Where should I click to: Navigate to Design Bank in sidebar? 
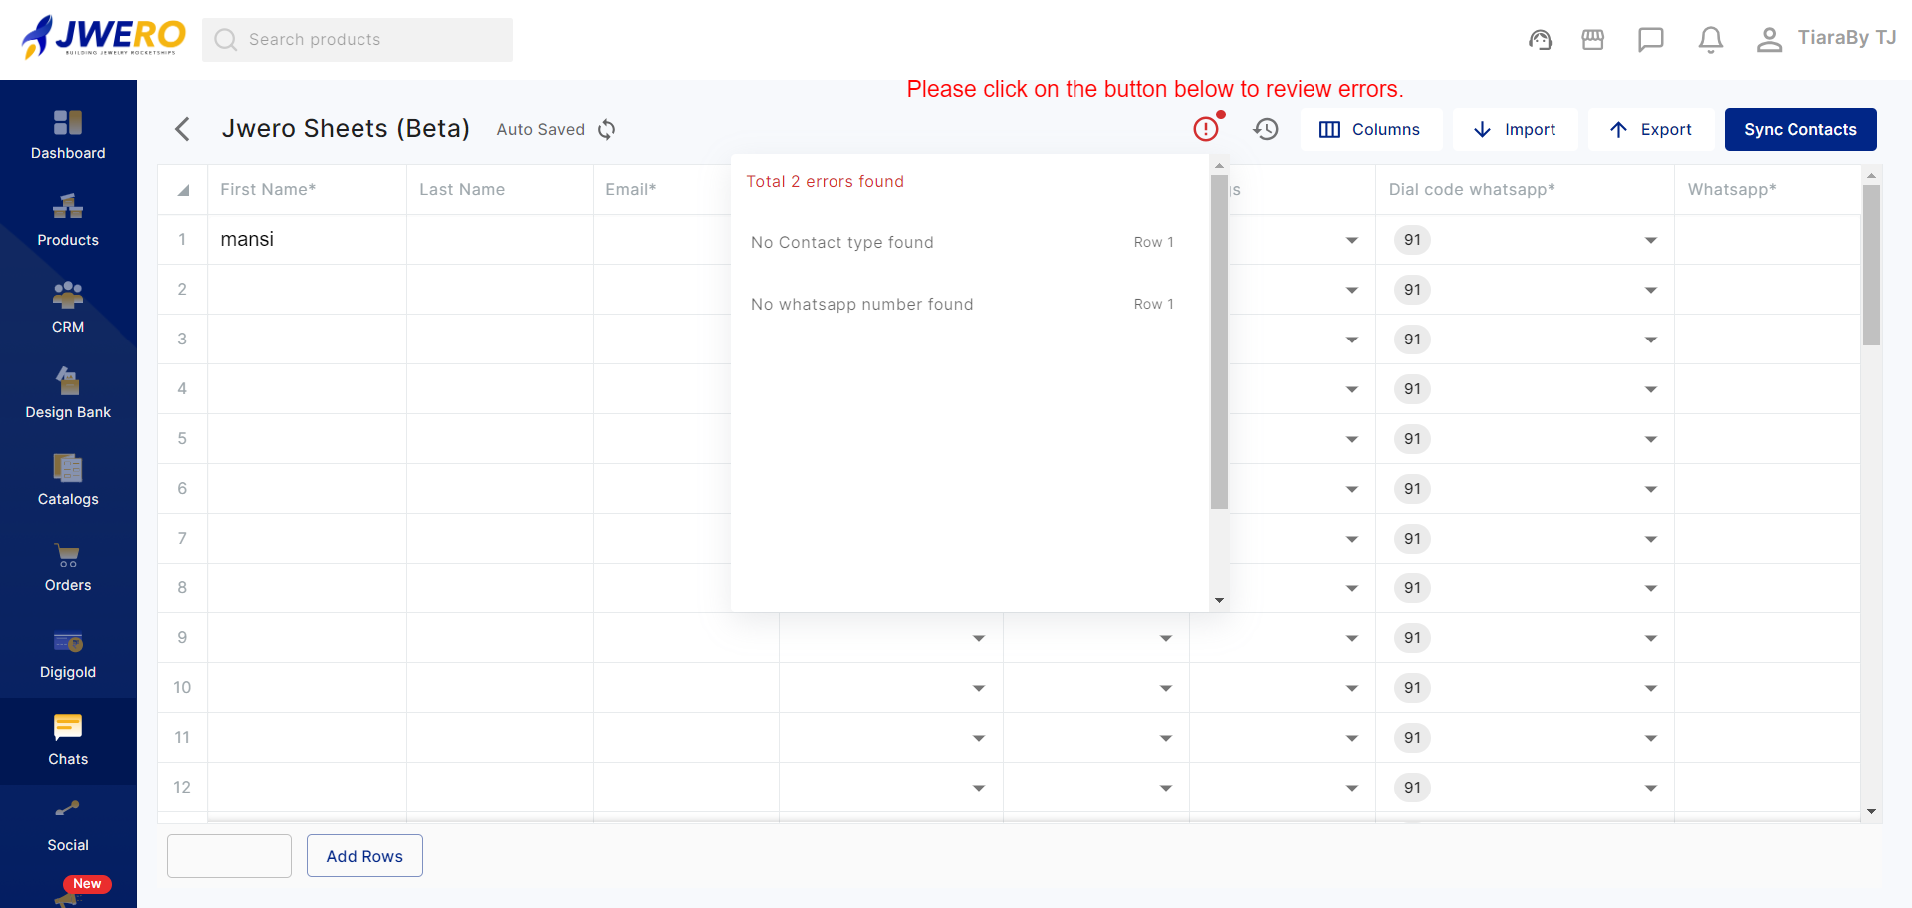(68, 393)
